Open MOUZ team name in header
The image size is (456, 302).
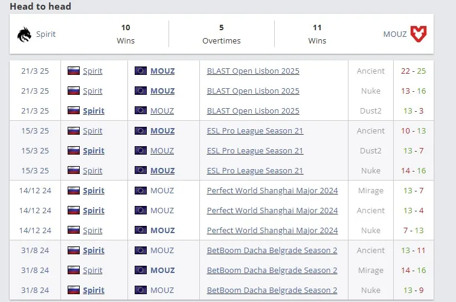coord(394,34)
